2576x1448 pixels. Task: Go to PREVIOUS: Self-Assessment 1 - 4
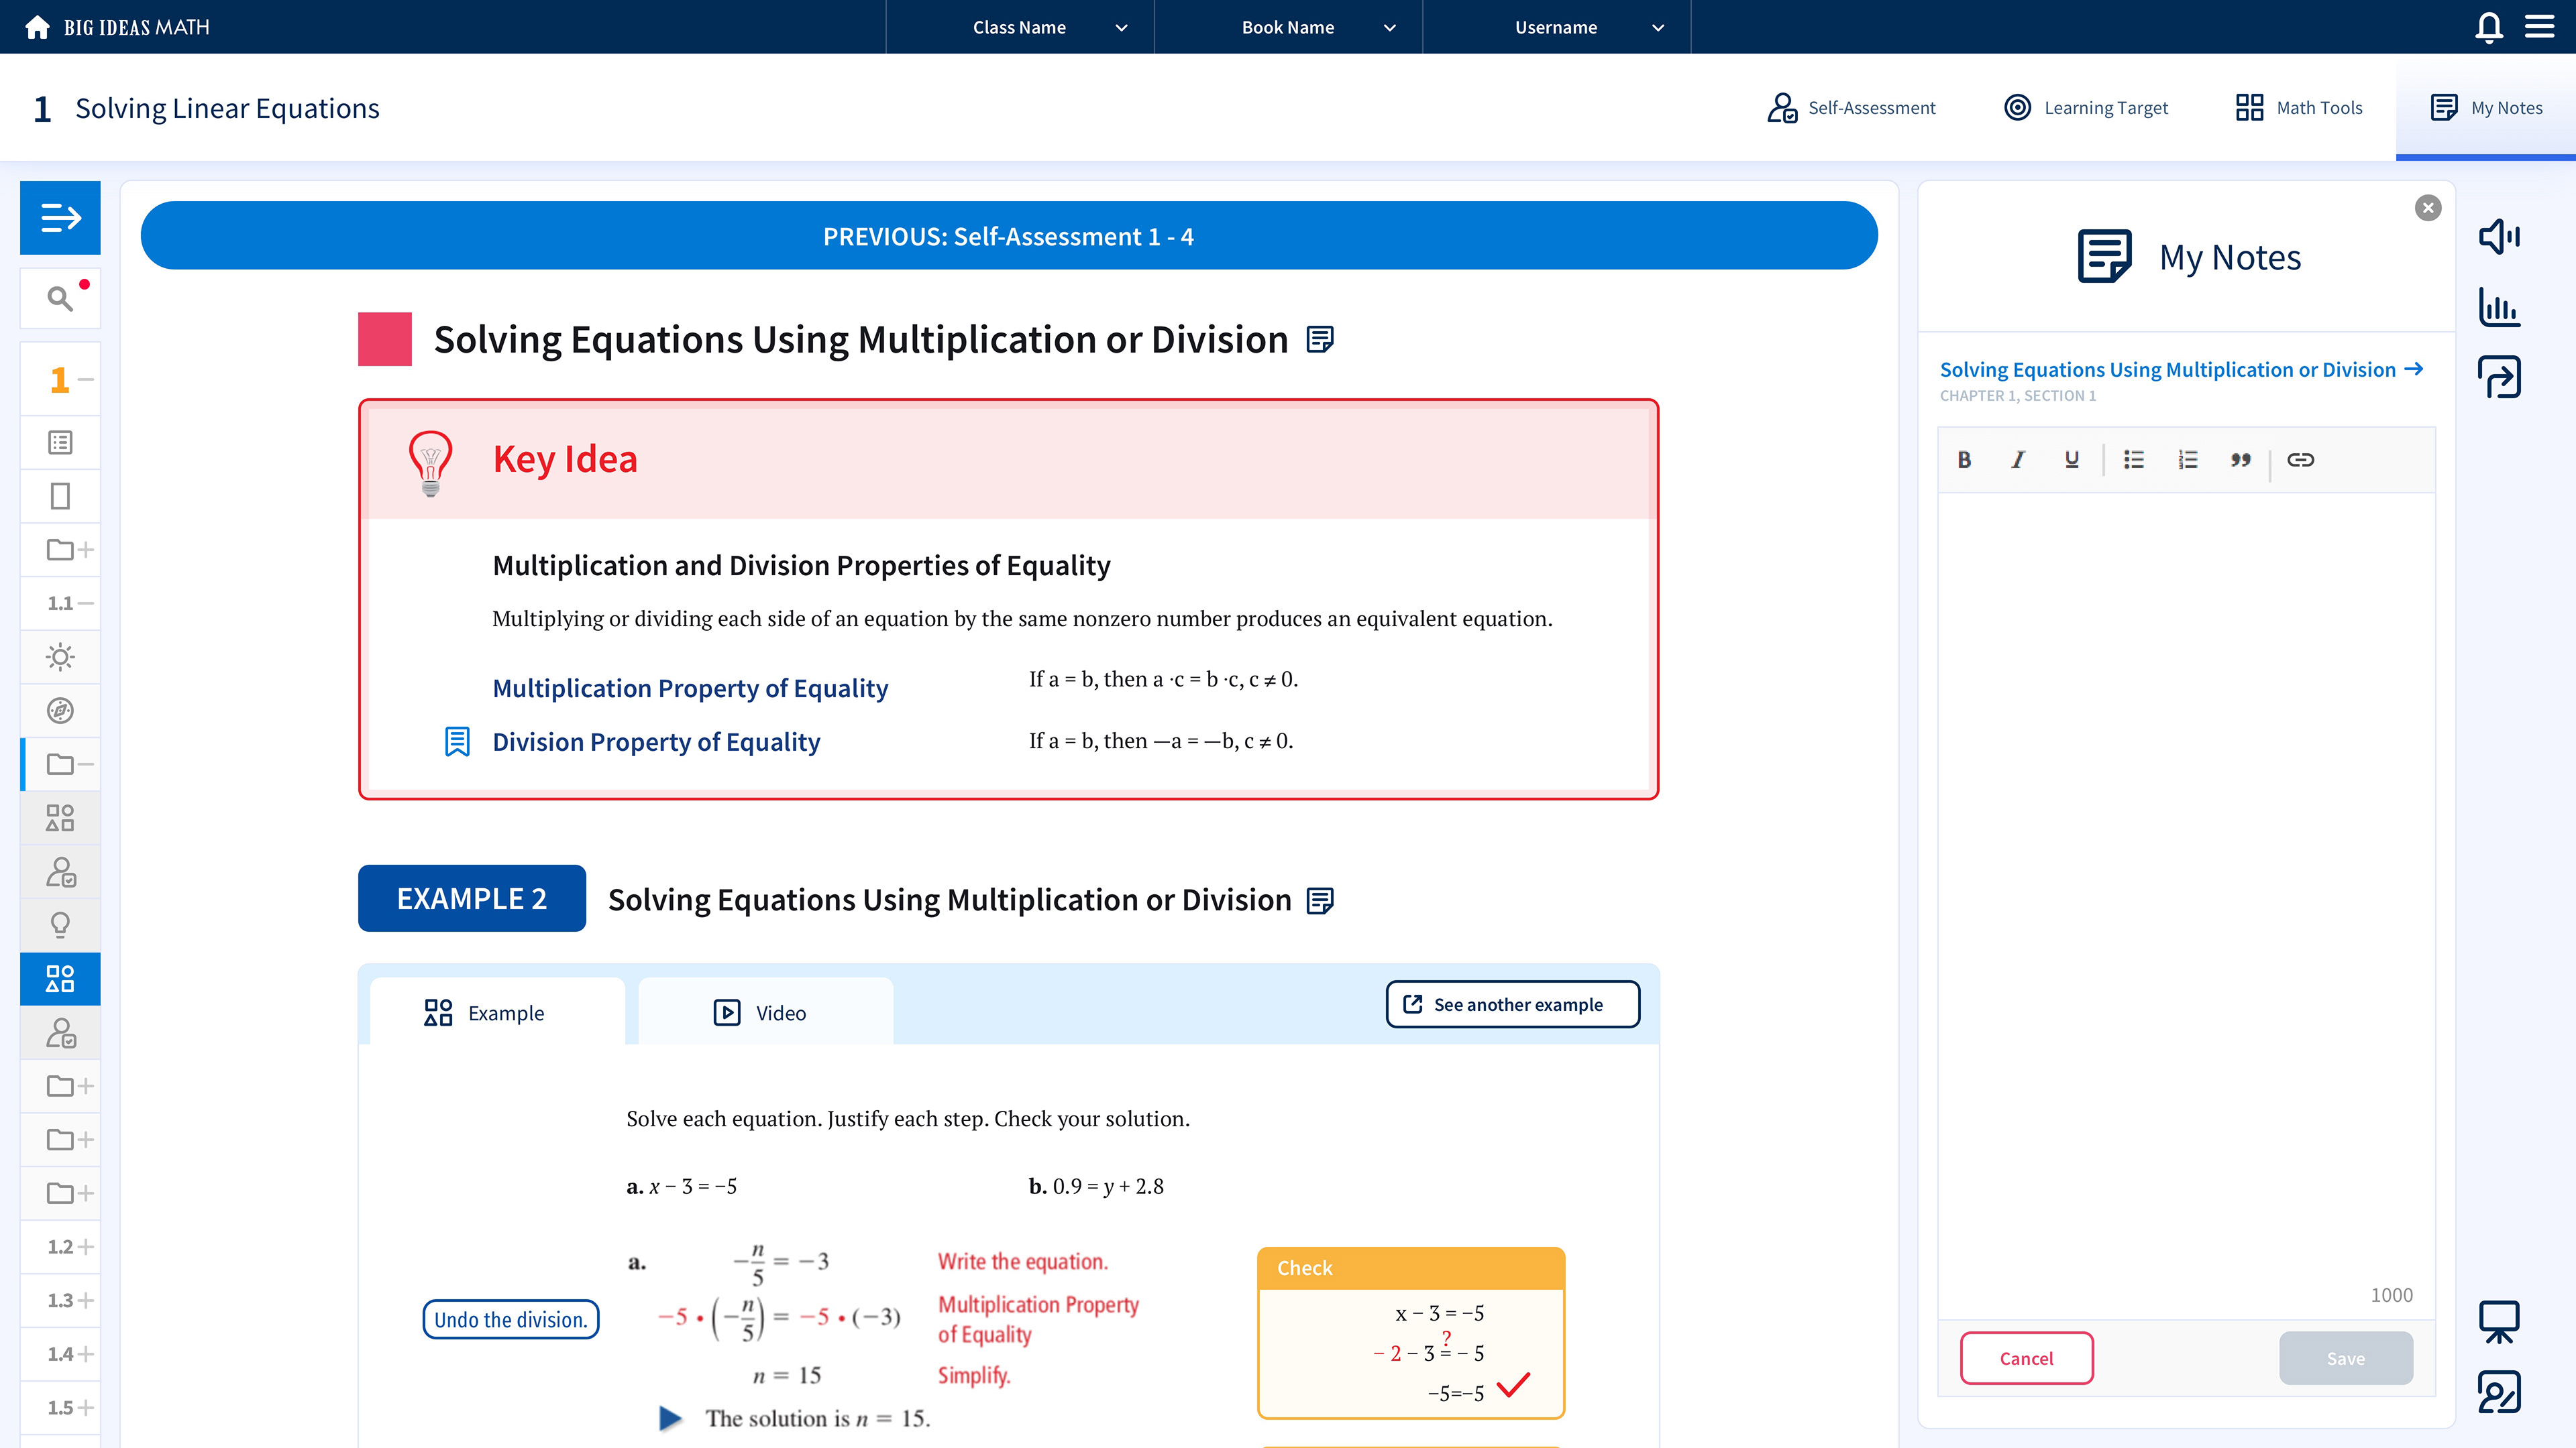[1008, 236]
